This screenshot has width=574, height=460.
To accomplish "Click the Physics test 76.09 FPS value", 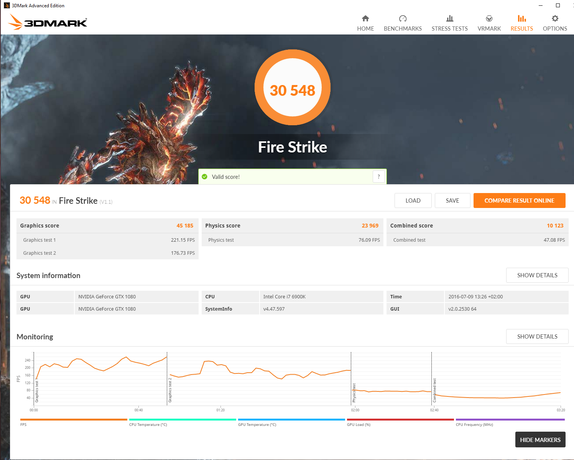I will (x=369, y=240).
